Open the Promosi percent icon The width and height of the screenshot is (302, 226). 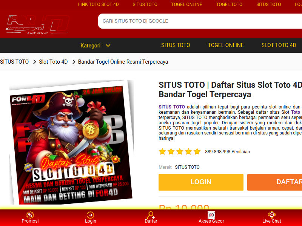[x=30, y=215]
